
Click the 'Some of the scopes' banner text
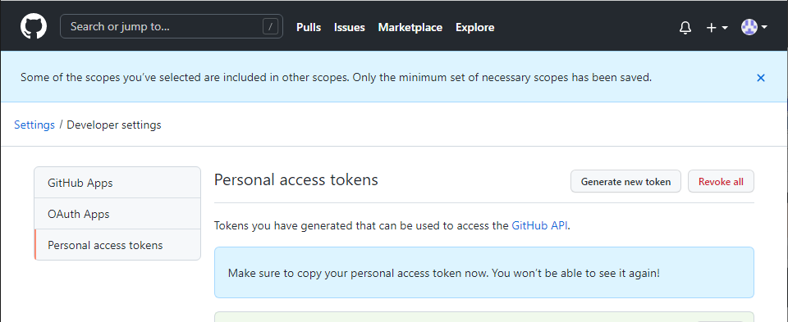(337, 78)
